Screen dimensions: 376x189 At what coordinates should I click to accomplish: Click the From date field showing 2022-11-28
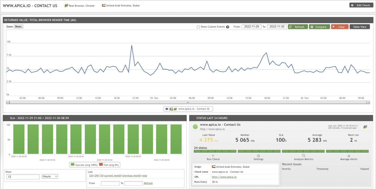click(x=252, y=26)
